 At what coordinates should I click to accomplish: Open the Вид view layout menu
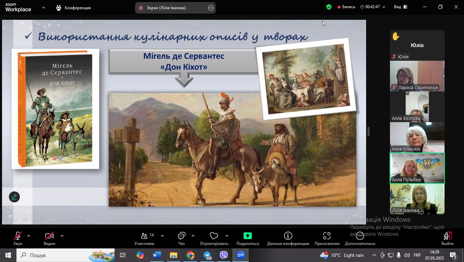[401, 7]
